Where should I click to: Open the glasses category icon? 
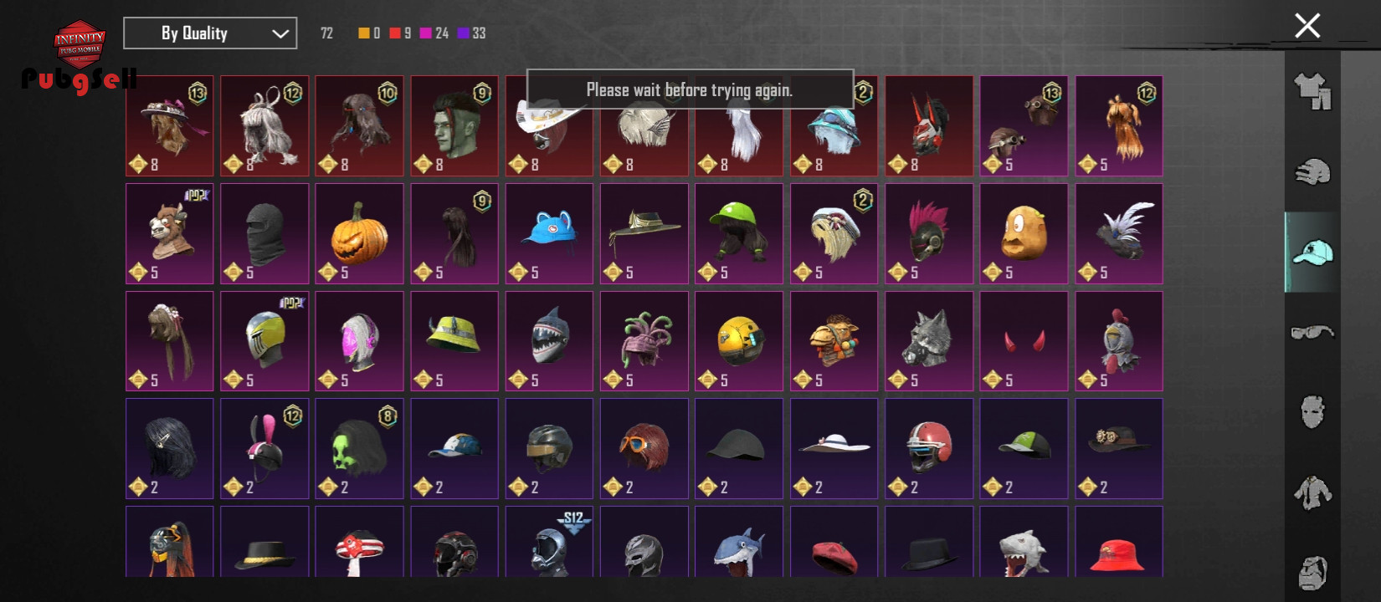[x=1312, y=332]
